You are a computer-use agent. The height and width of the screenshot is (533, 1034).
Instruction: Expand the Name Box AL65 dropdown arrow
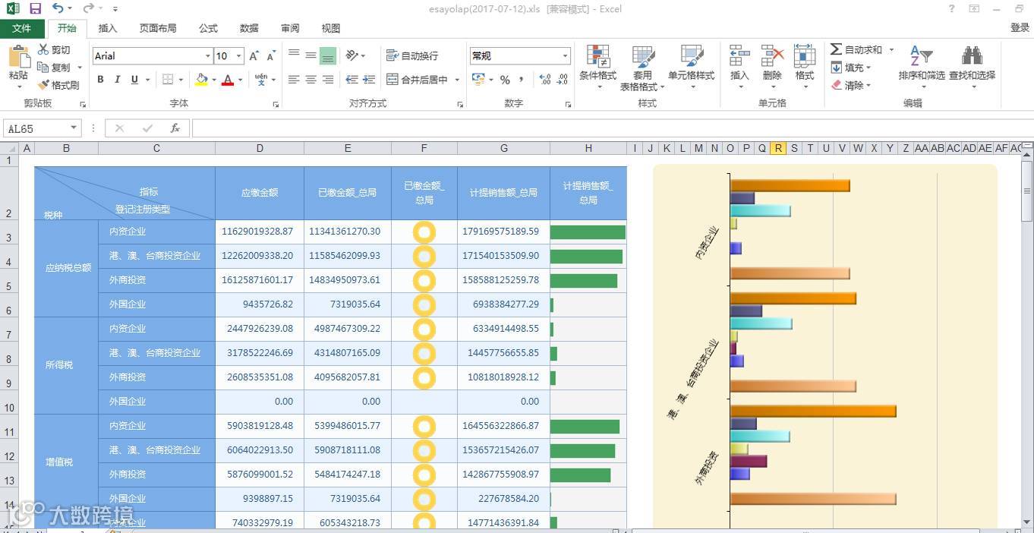pos(74,128)
